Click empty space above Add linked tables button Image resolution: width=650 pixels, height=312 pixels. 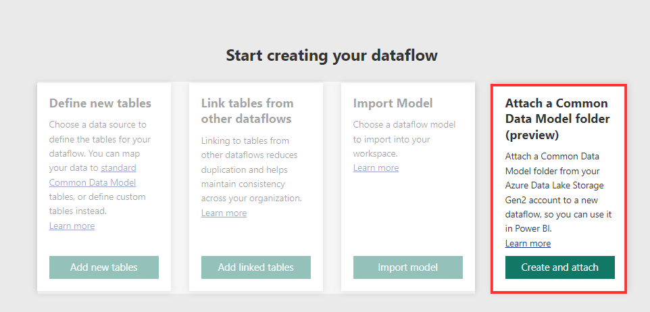pyautogui.click(x=256, y=237)
